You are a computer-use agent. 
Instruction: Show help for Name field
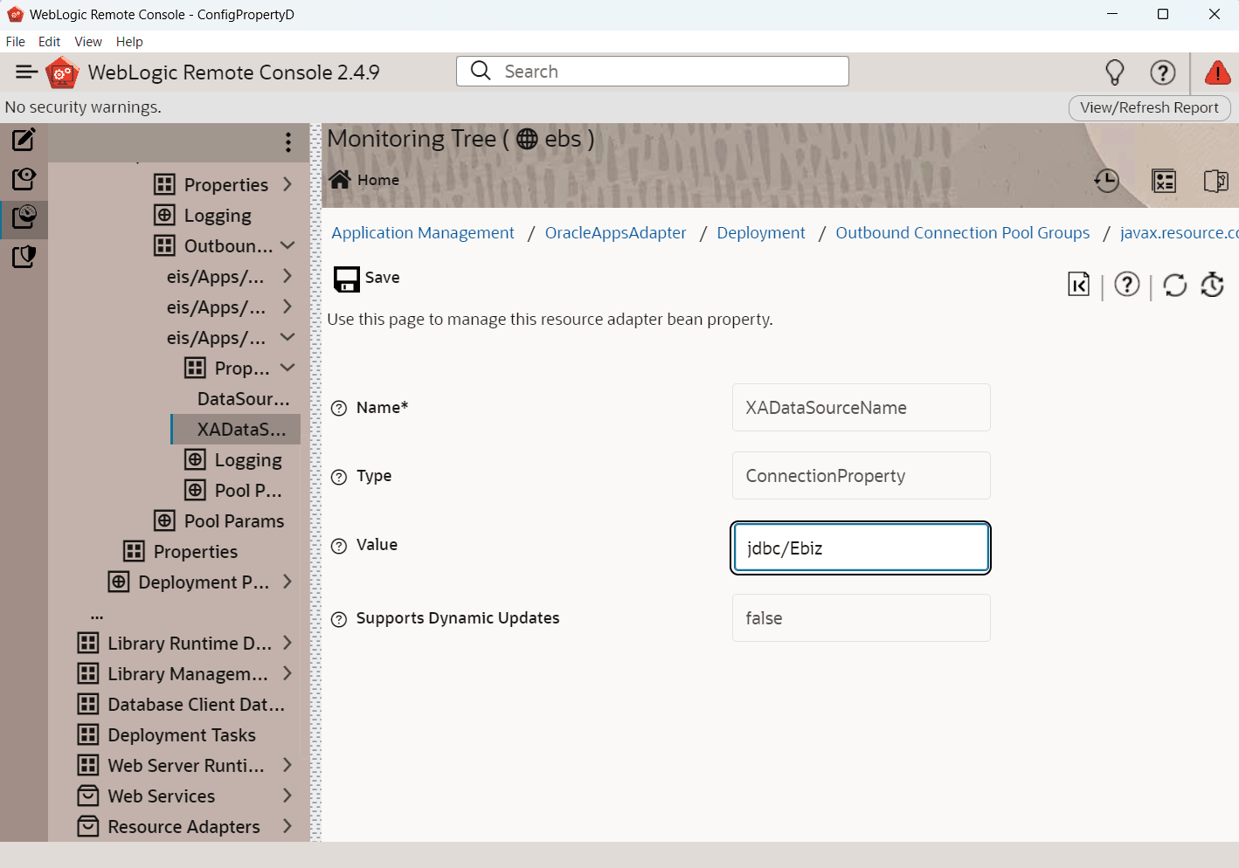(x=339, y=408)
